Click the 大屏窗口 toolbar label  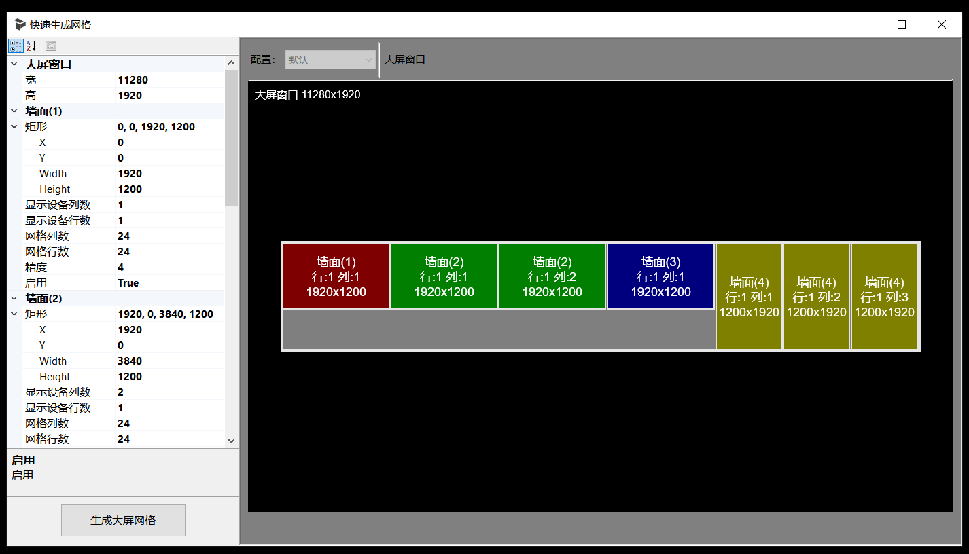(x=405, y=60)
